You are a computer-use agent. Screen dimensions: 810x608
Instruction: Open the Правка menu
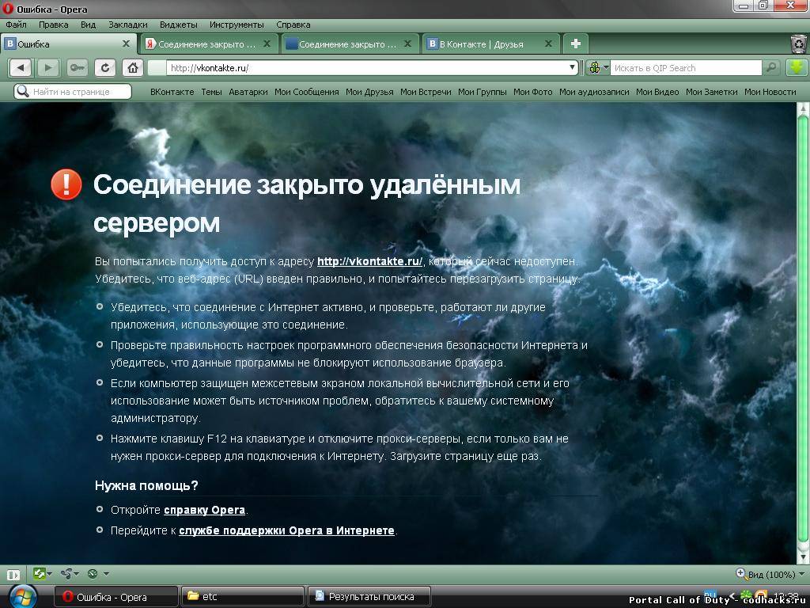[53, 25]
